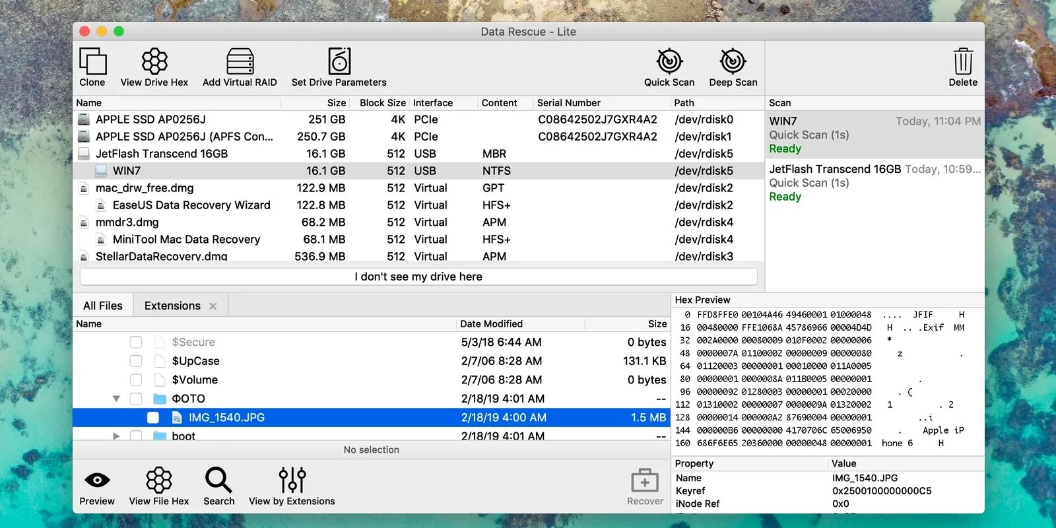1056x528 pixels.
Task: Click the IMG_1540.JPG file icon
Action: (177, 417)
